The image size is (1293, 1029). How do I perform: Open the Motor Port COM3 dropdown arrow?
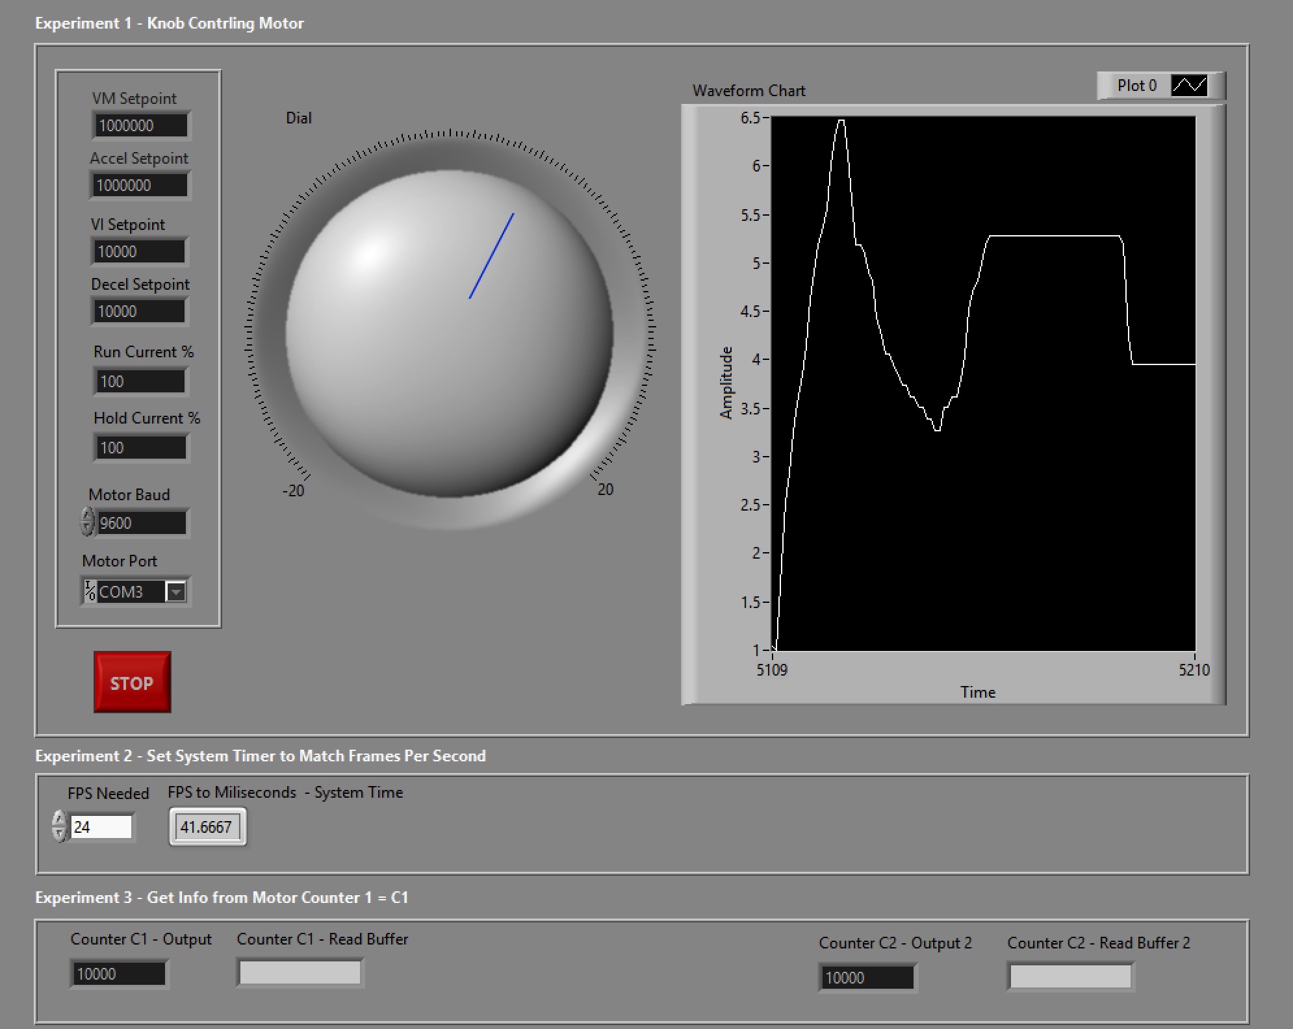coord(176,592)
